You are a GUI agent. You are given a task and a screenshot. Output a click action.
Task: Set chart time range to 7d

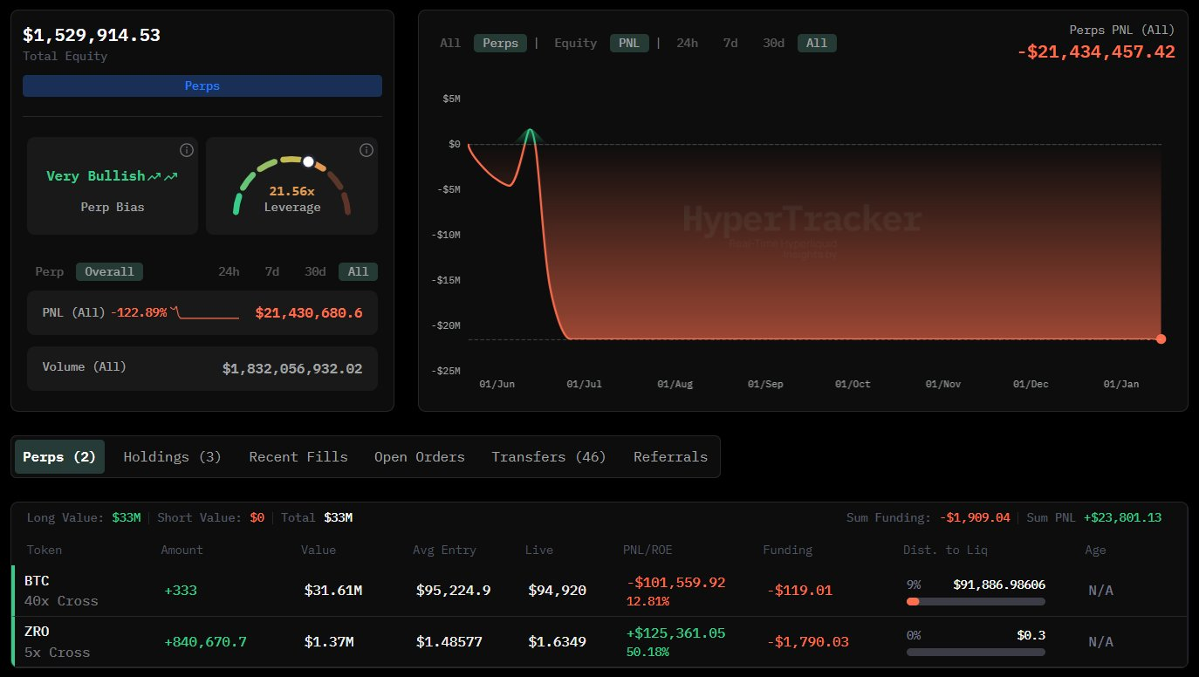click(x=730, y=43)
